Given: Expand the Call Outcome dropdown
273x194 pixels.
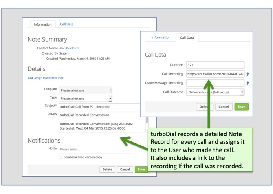Looking at the screenshot, I should coord(215,92).
